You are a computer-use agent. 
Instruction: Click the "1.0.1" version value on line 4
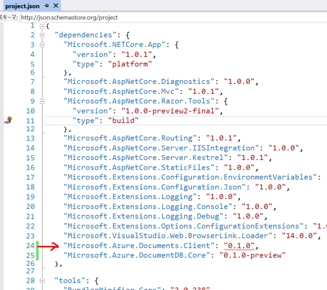(137, 55)
